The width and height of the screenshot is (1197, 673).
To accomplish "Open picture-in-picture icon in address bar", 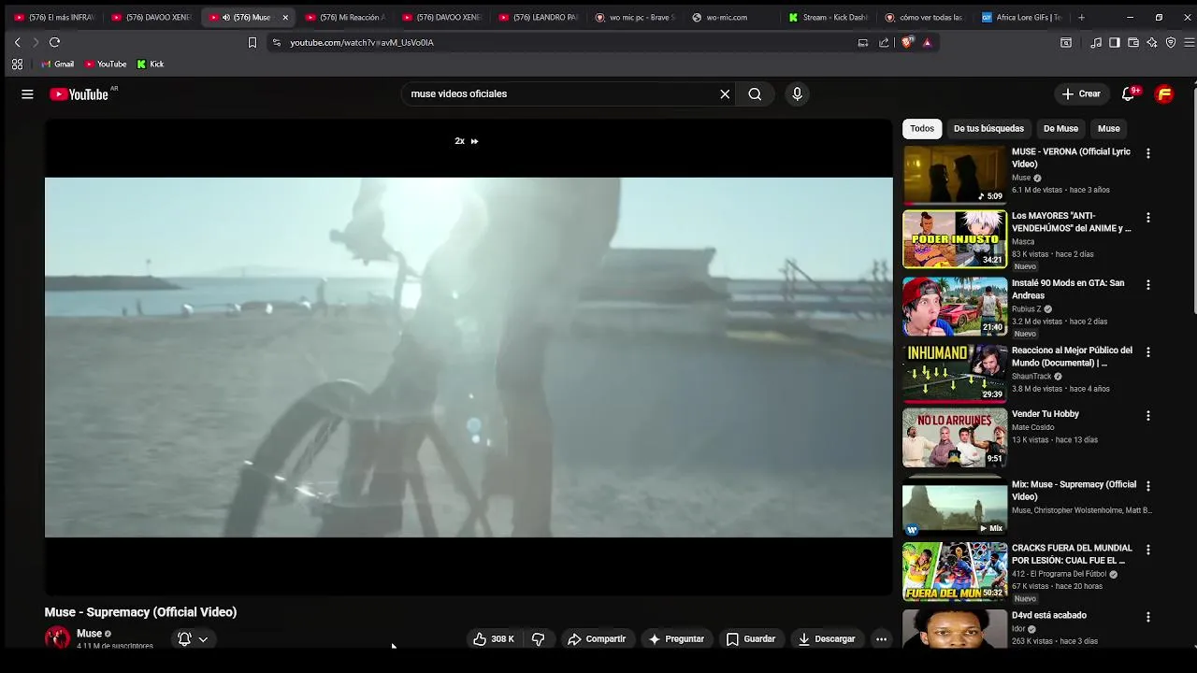I will [862, 42].
